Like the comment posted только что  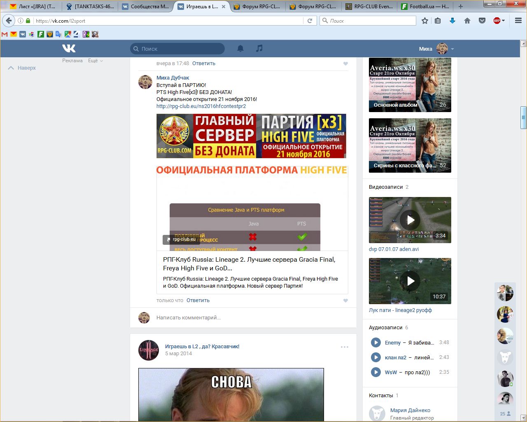point(345,300)
